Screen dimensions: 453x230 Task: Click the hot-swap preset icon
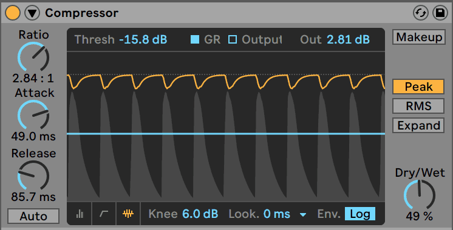coord(421,13)
